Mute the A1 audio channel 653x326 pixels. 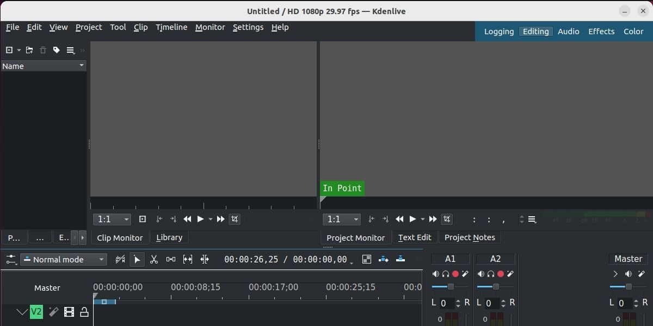tap(436, 273)
